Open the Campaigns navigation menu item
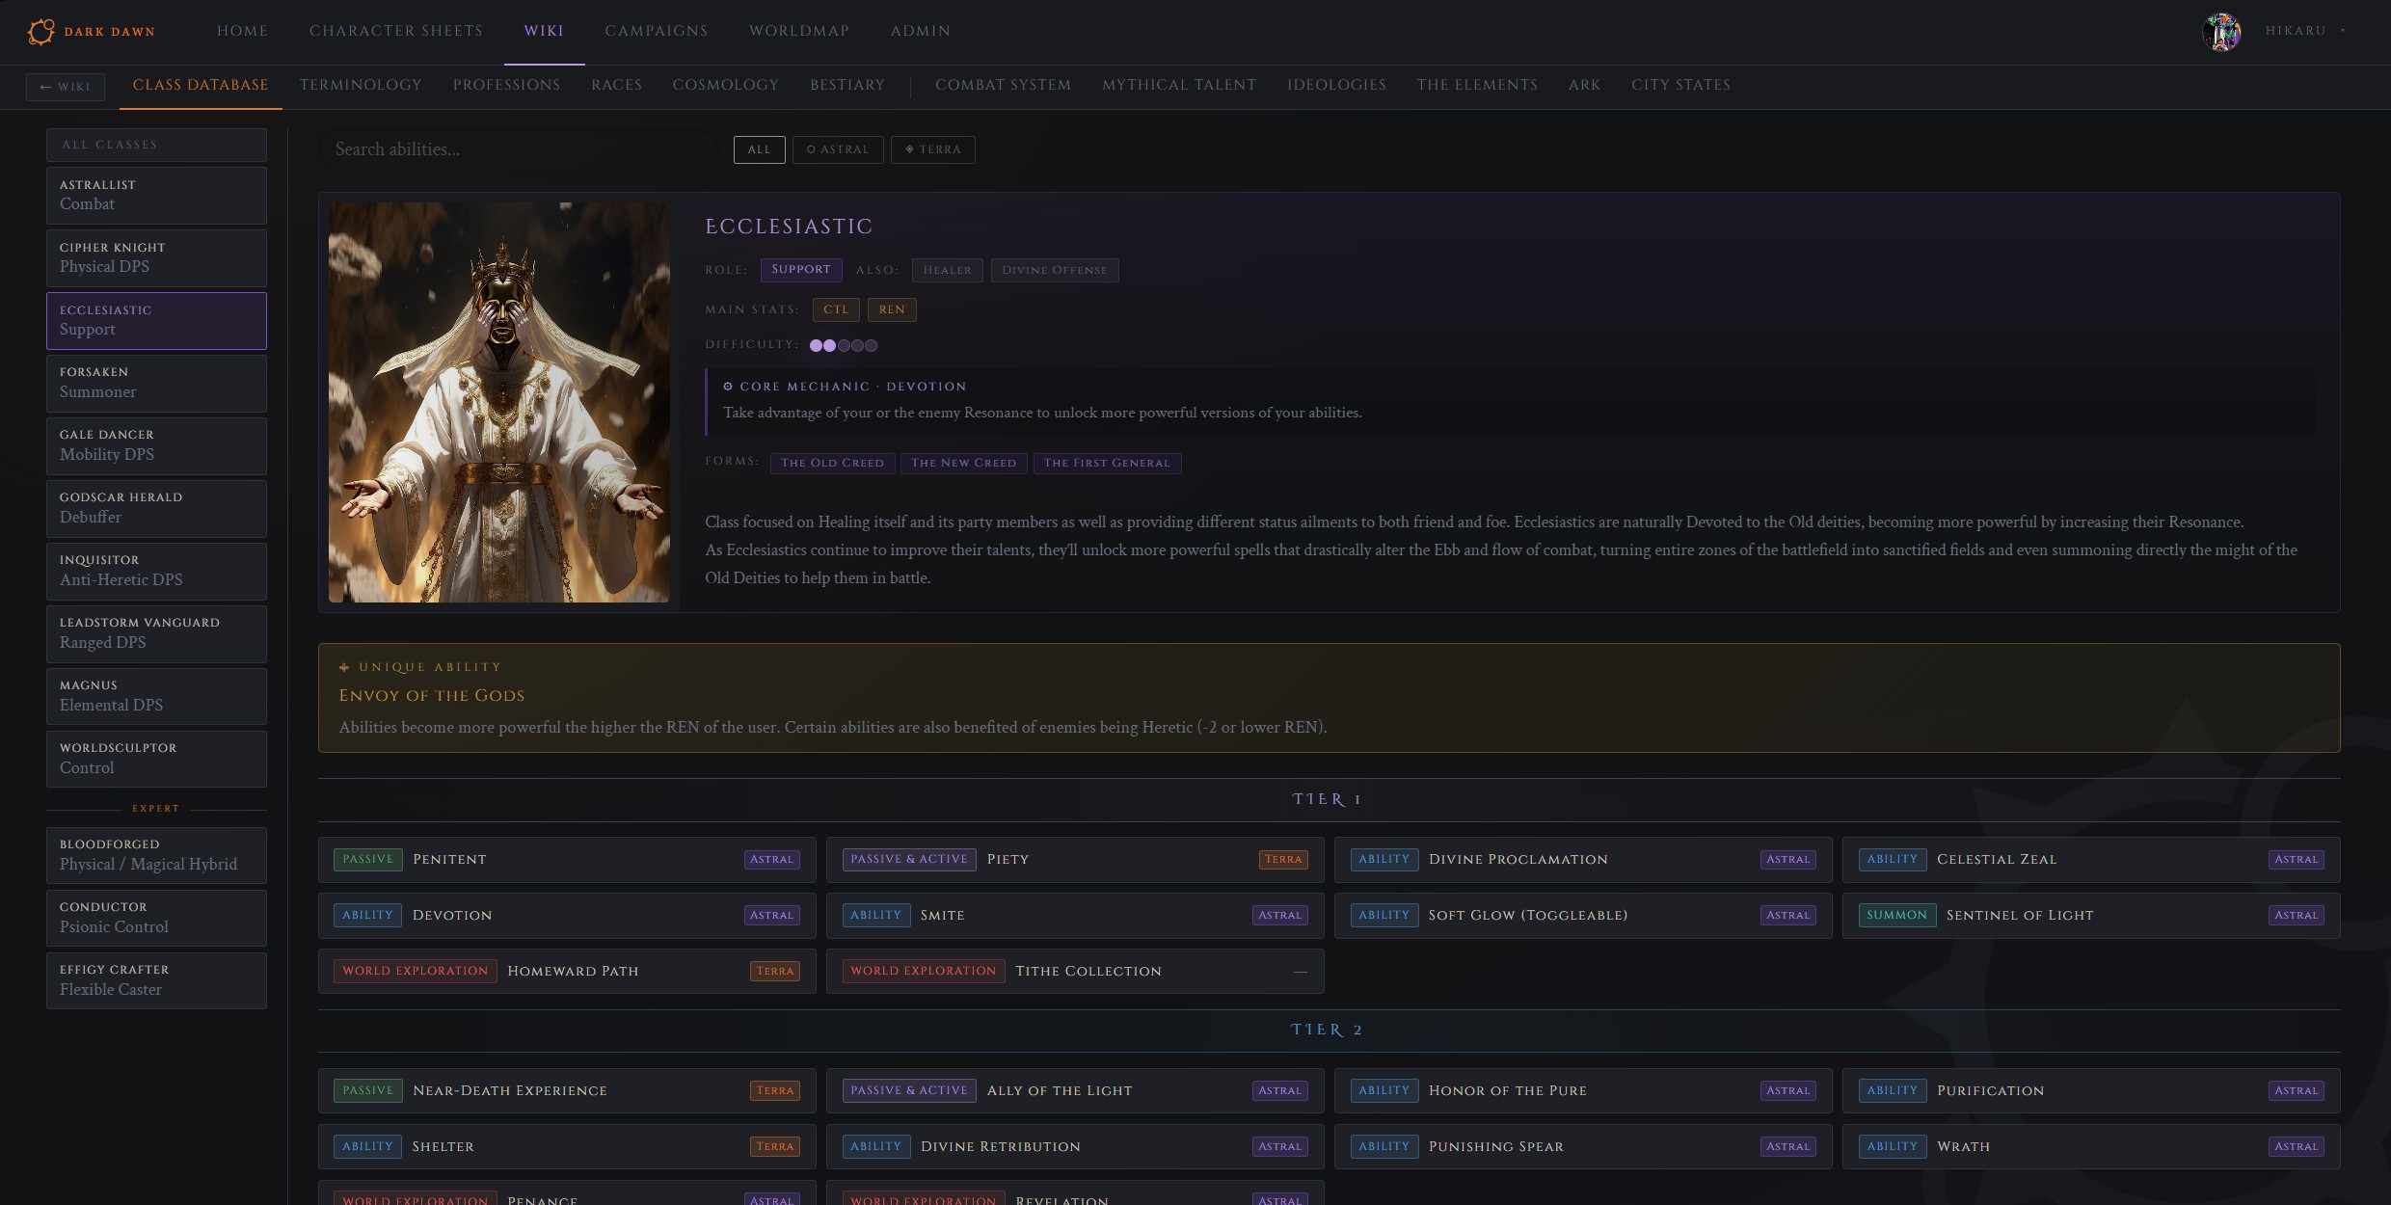Screen dimensions: 2391x1205 [x=656, y=31]
